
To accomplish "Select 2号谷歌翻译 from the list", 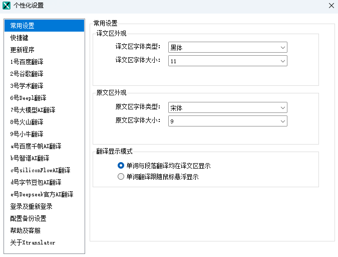I will (x=27, y=74).
